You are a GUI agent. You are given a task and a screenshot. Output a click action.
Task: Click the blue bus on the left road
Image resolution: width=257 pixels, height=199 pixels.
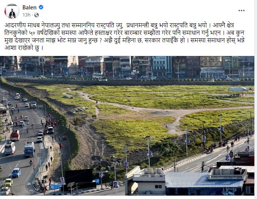29,149
